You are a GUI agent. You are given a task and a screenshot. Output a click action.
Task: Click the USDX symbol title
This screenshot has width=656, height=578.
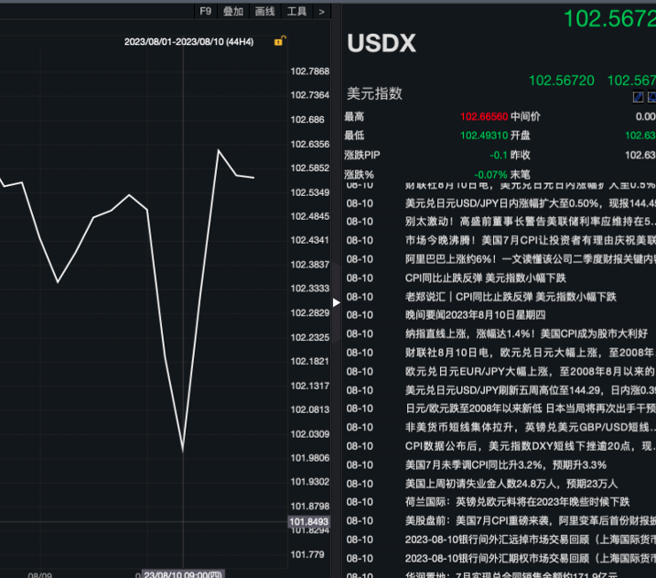381,44
